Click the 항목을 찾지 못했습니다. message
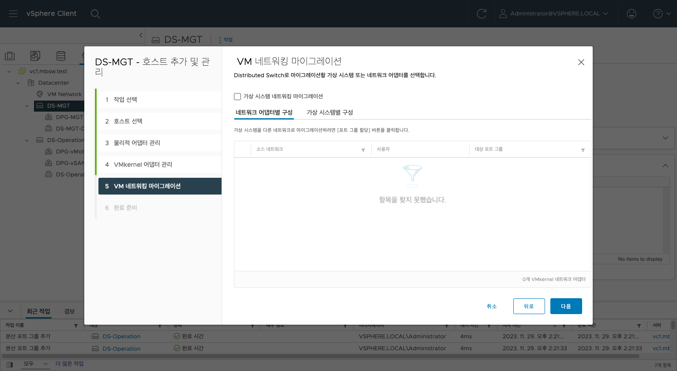Screen dimensions: 677x371 (x=413, y=200)
